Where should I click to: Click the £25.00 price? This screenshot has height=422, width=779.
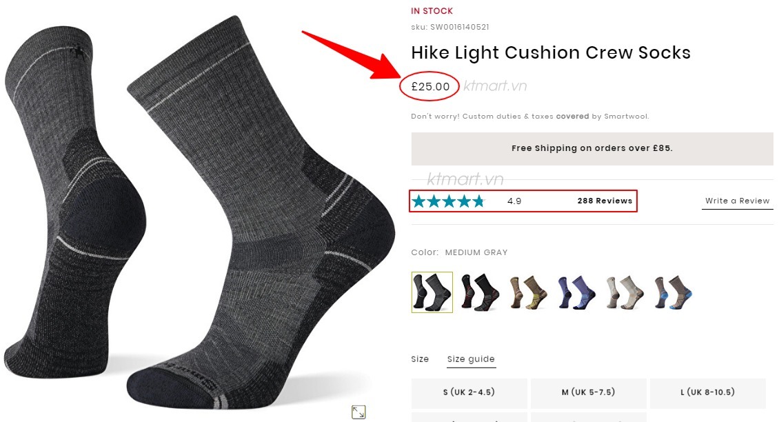430,87
